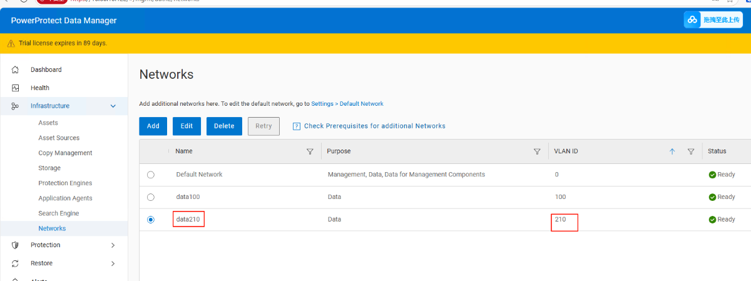Click Ready status icon for data210

click(x=712, y=220)
